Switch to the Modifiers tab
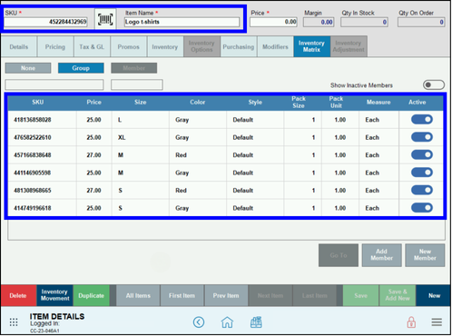The height and width of the screenshot is (336, 452). [275, 46]
